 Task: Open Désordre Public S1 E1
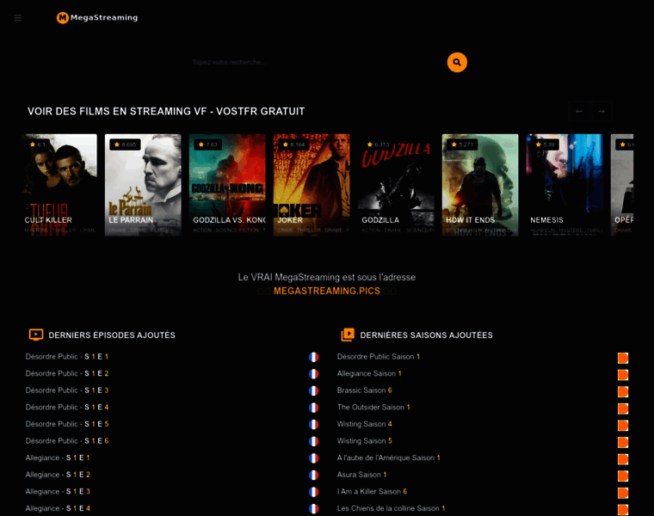[67, 357]
